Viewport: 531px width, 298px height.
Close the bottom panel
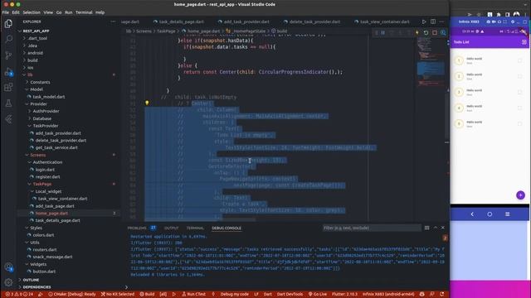(x=442, y=228)
